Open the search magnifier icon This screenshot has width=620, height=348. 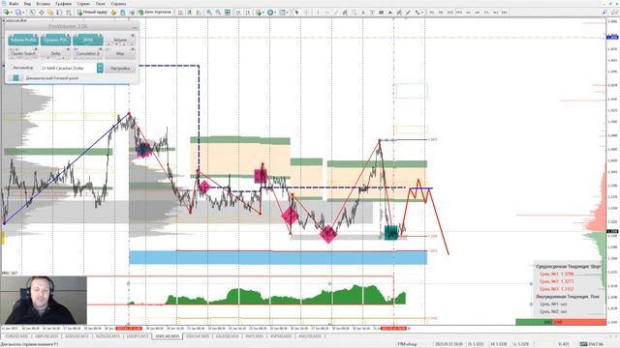(604, 13)
